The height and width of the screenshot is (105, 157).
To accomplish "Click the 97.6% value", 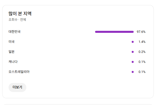I will click(141, 32).
